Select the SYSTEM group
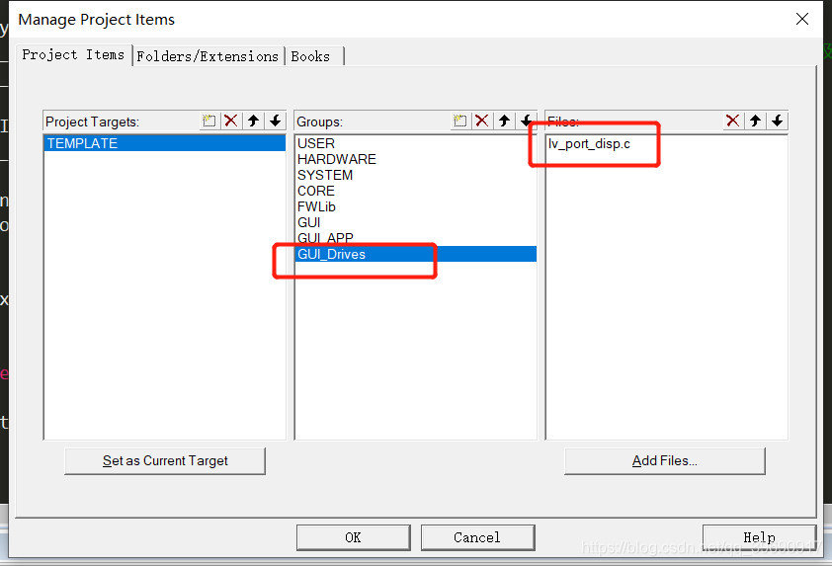832x566 pixels. pyautogui.click(x=415, y=175)
